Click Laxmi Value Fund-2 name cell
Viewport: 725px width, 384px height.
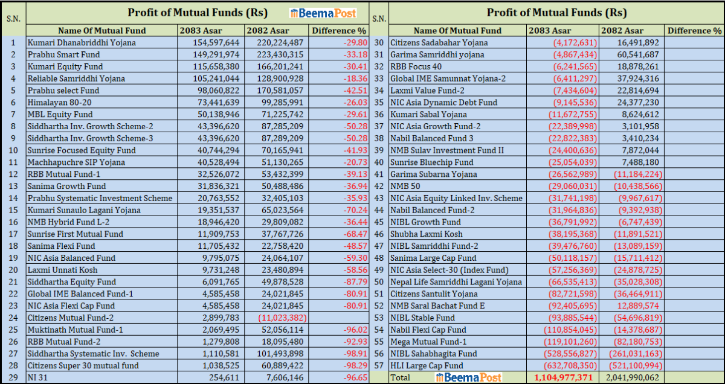pyautogui.click(x=427, y=91)
